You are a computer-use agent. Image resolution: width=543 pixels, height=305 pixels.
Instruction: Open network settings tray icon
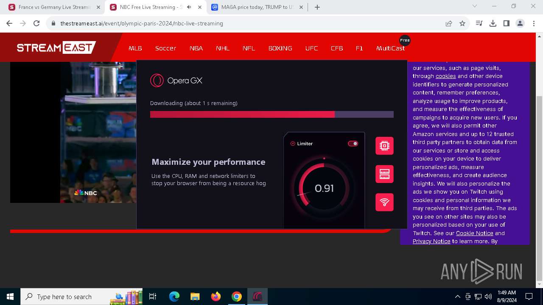tap(478, 297)
